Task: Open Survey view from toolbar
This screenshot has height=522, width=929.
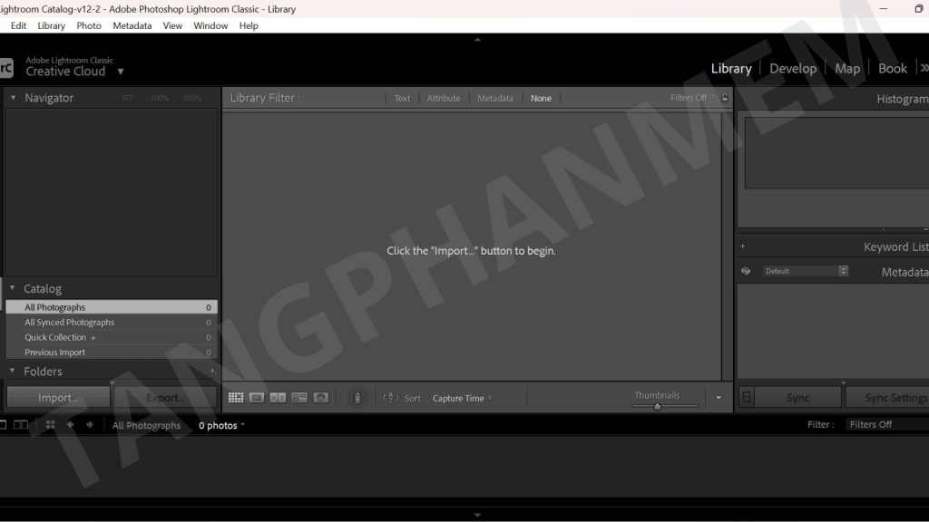Action: (298, 398)
